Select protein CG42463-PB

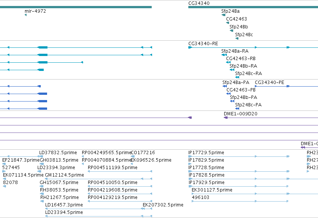pos(241,90)
